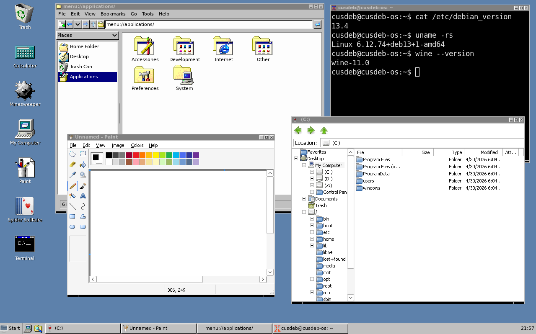Select Trash Can in Places sidebar
The image size is (536, 334).
(87, 67)
